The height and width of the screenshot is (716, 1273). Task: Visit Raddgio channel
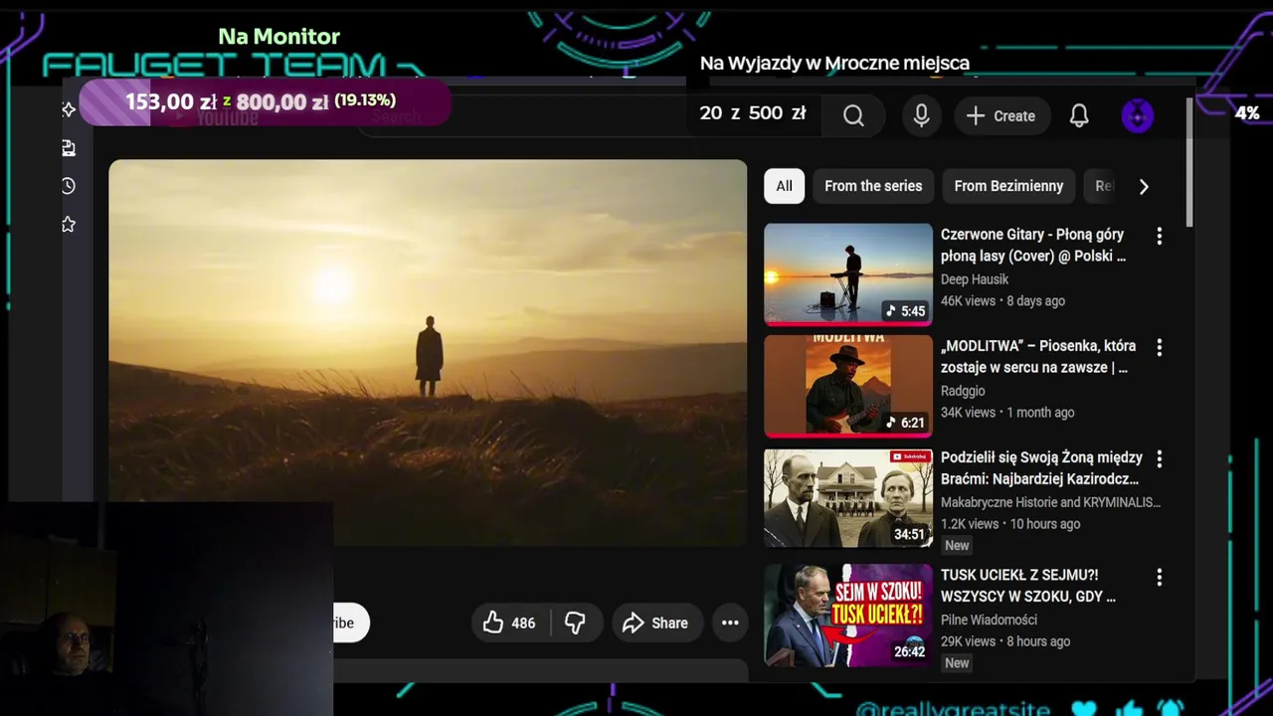pyautogui.click(x=963, y=391)
